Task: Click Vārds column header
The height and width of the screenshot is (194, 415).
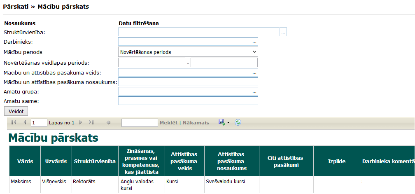Action: 25,161
